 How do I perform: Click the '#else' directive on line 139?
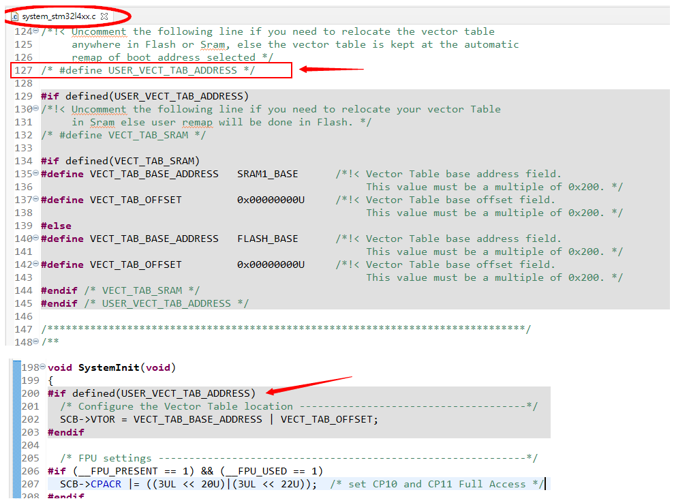pos(57,226)
